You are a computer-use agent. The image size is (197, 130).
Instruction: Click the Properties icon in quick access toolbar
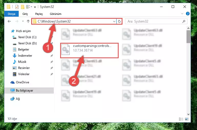pos(17,7)
